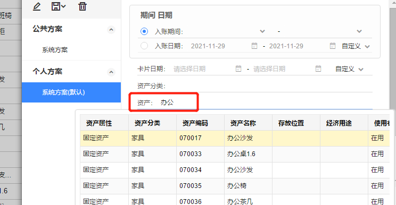396x205 pixels.
Task: Click the 存放位置 column header
Action: coord(296,123)
